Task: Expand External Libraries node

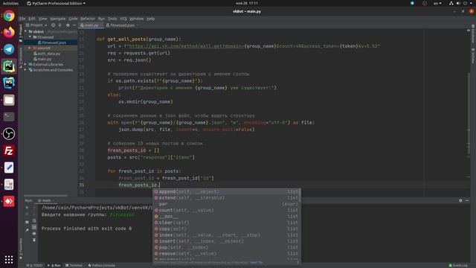Action: pos(25,65)
